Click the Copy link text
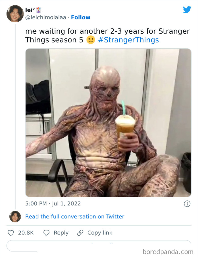This screenshot has width=198, height=258. point(100,233)
